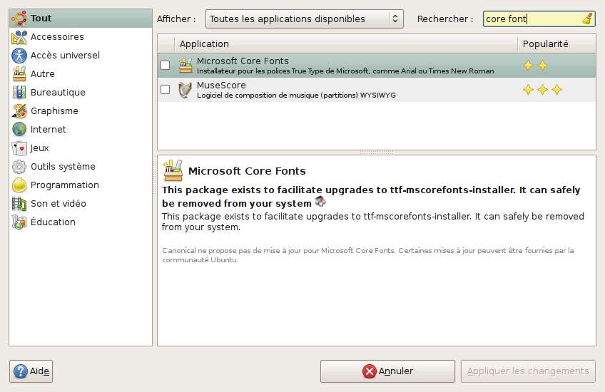
Task: Click the 'MuseScore' row title
Action: (221, 86)
